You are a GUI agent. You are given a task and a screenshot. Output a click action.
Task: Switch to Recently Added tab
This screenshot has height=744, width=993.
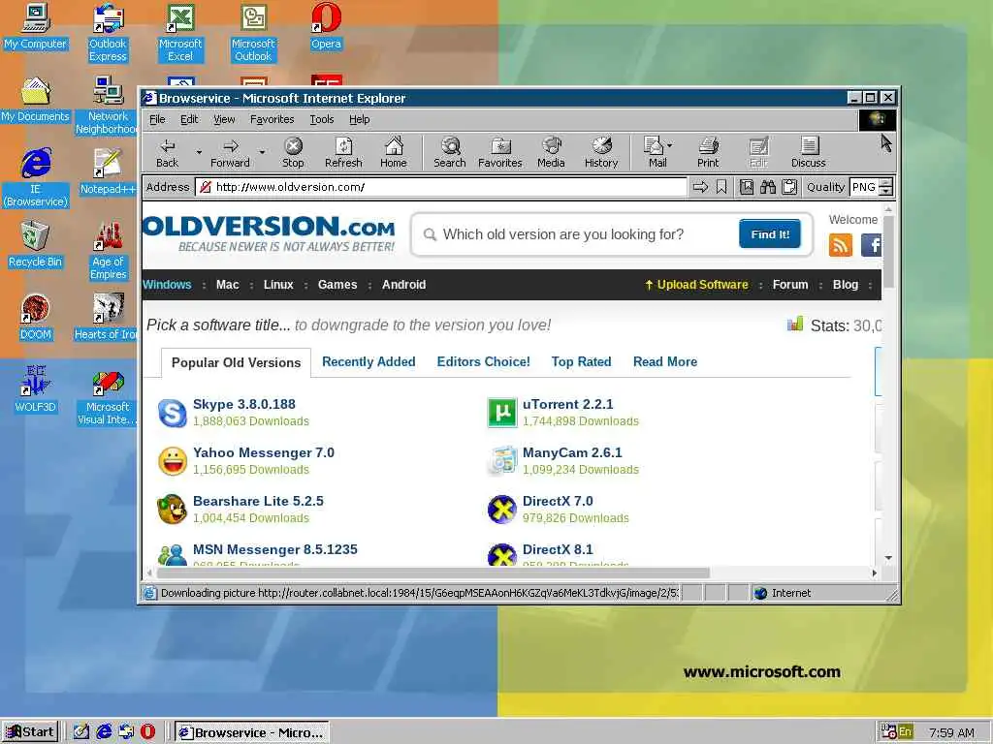pyautogui.click(x=368, y=361)
